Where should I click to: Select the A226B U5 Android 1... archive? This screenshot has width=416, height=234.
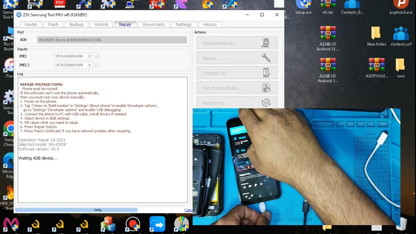(328, 70)
